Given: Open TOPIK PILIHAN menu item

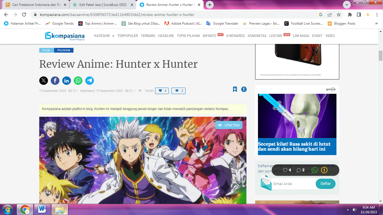Looking at the screenshot, I should click(188, 36).
